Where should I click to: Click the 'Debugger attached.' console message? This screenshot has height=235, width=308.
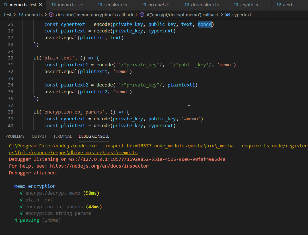(33, 173)
